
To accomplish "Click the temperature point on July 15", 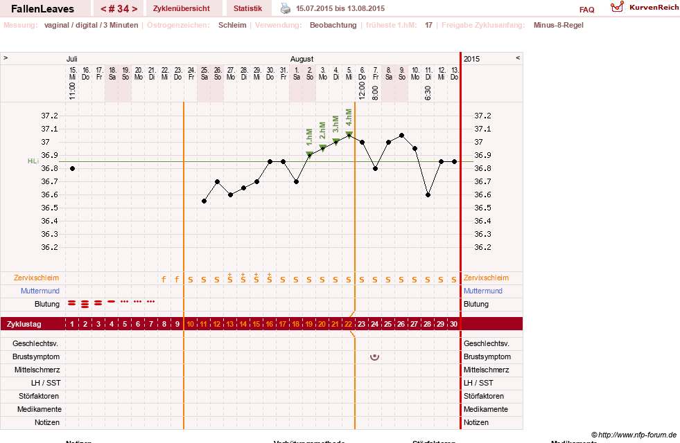I will click(x=72, y=168).
